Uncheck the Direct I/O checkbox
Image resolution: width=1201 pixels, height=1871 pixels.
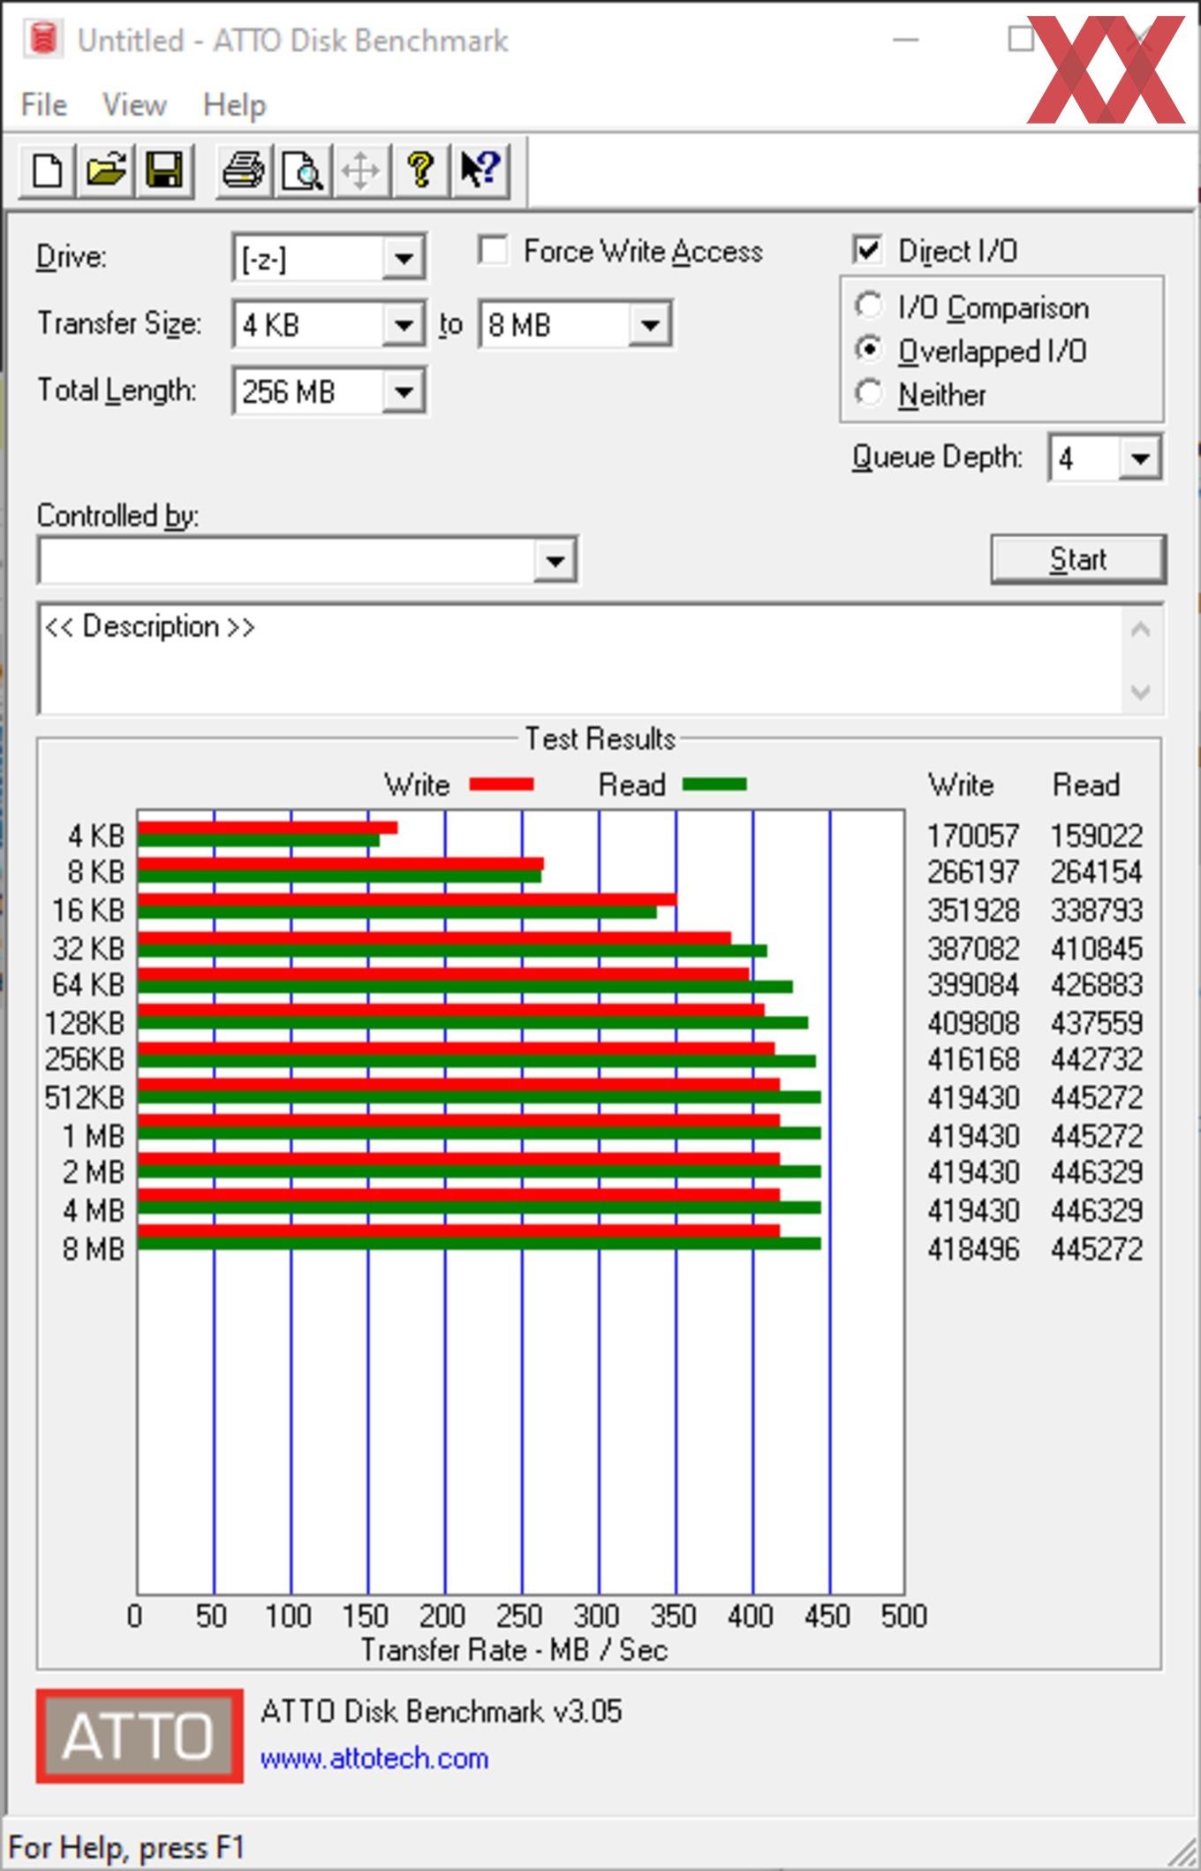[x=868, y=250]
